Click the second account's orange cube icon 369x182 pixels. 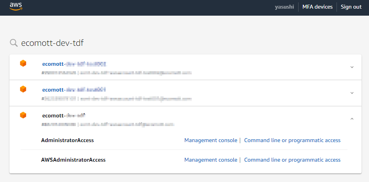pos(23,89)
